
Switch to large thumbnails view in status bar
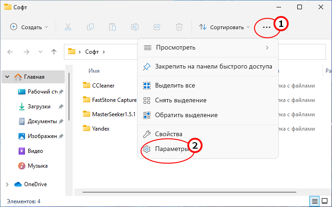pyautogui.click(x=325, y=201)
